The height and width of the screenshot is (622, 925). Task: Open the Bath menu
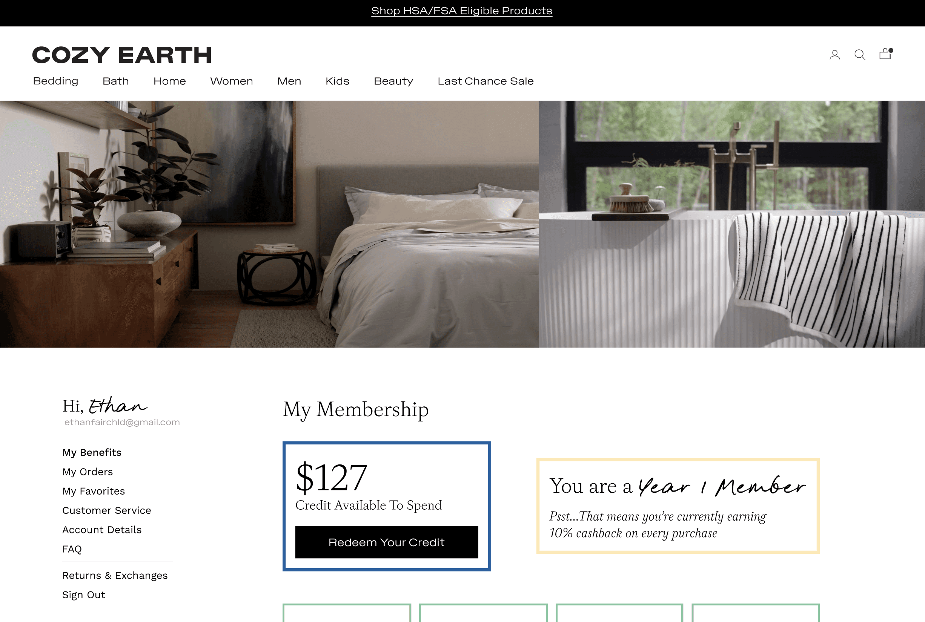tap(115, 81)
